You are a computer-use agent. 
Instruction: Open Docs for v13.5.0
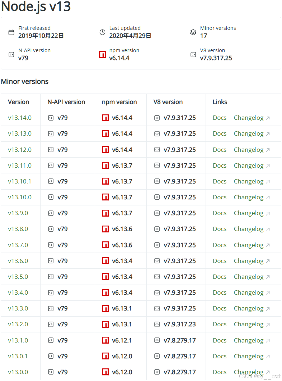tap(220, 277)
